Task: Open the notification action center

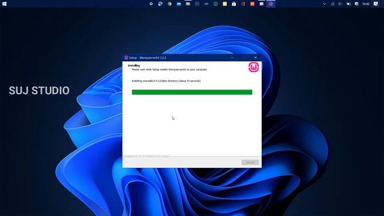Action: click(376, 4)
